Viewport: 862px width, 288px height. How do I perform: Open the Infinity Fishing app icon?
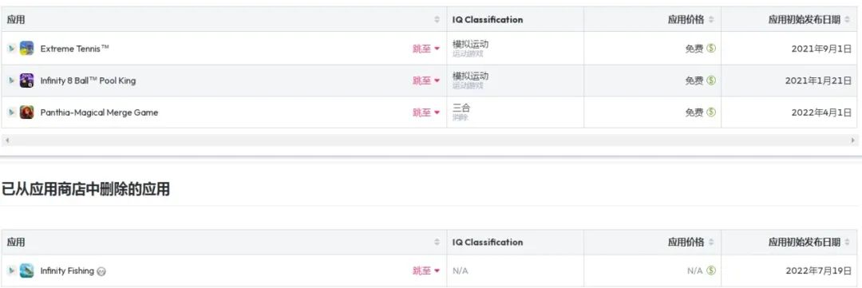click(x=26, y=270)
